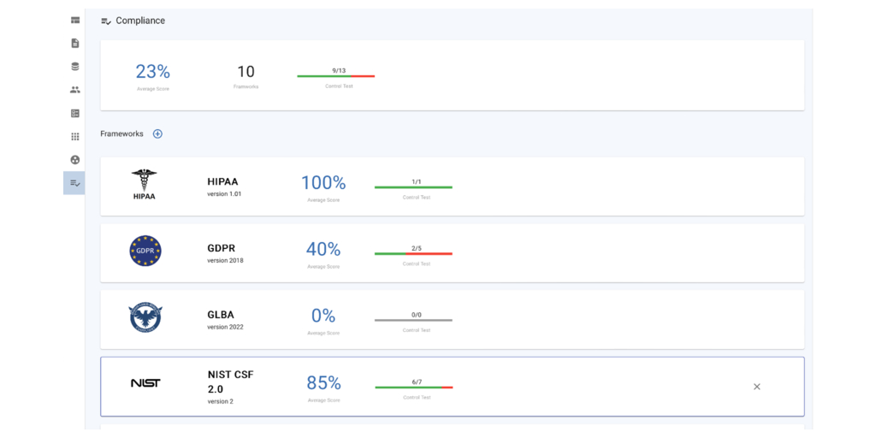The height and width of the screenshot is (438, 876).
Task: Open the people group icon in sidebar
Action: click(75, 90)
